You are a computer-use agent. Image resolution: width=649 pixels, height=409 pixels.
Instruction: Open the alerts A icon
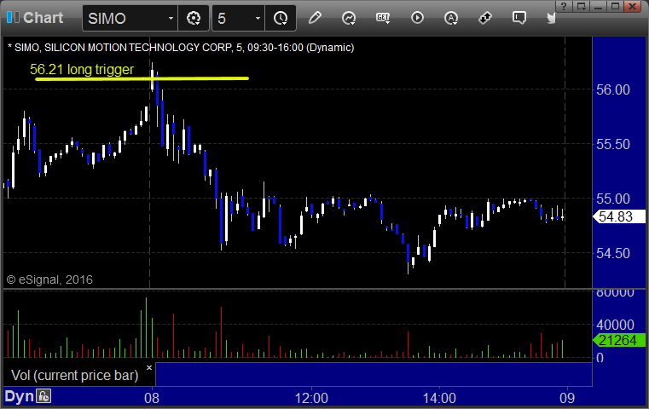(x=451, y=18)
